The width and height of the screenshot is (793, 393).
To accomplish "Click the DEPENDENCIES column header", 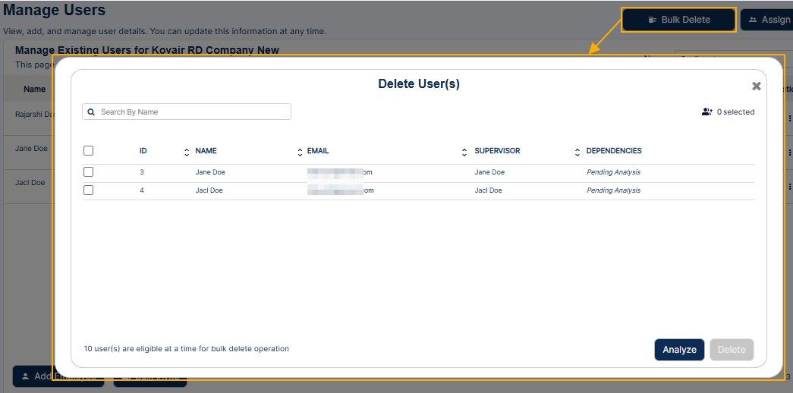I will click(614, 151).
